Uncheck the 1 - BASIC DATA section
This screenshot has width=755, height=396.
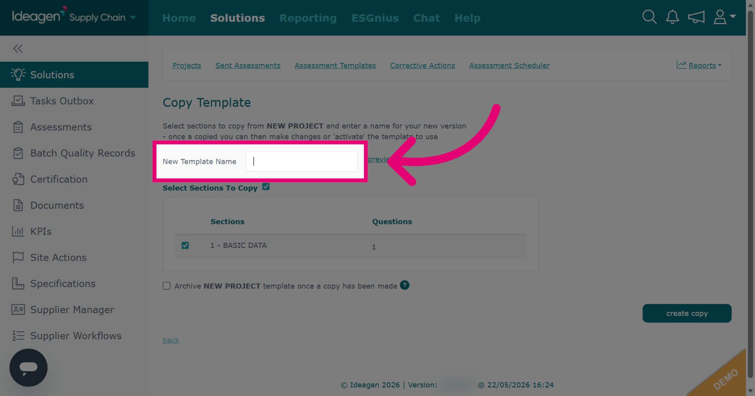(185, 246)
